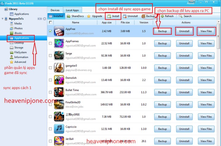Check the Jet Ball checkbox
221x146 pixels.
[x=50, y=141]
